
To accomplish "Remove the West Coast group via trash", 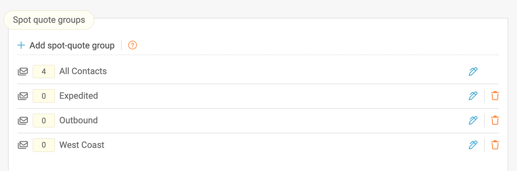I will [x=495, y=145].
